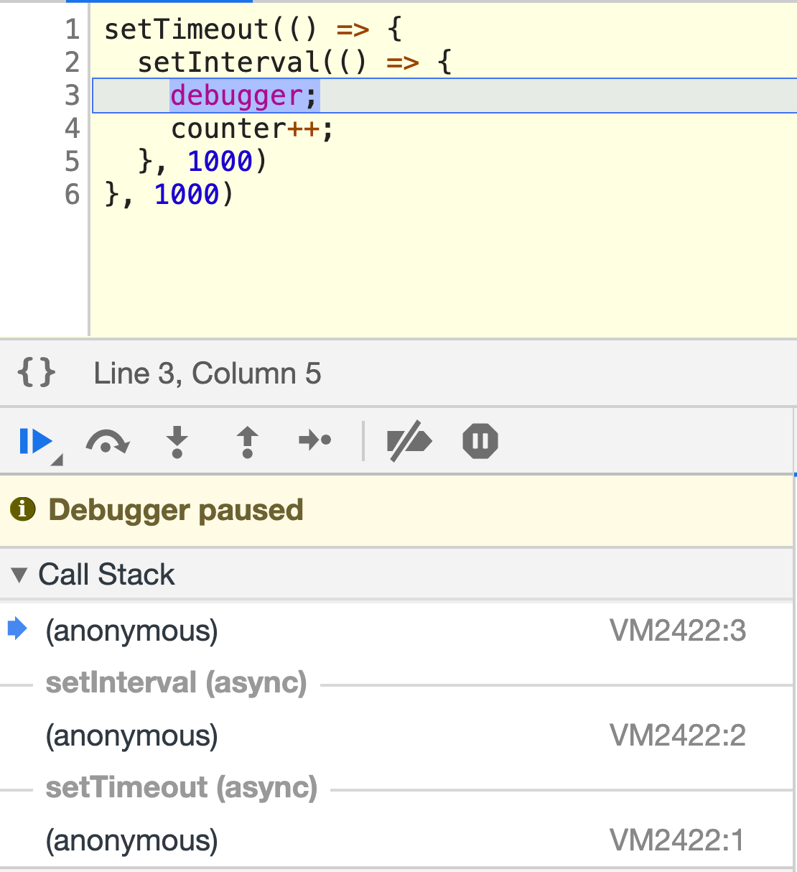Click the Step to next statement icon

click(314, 441)
